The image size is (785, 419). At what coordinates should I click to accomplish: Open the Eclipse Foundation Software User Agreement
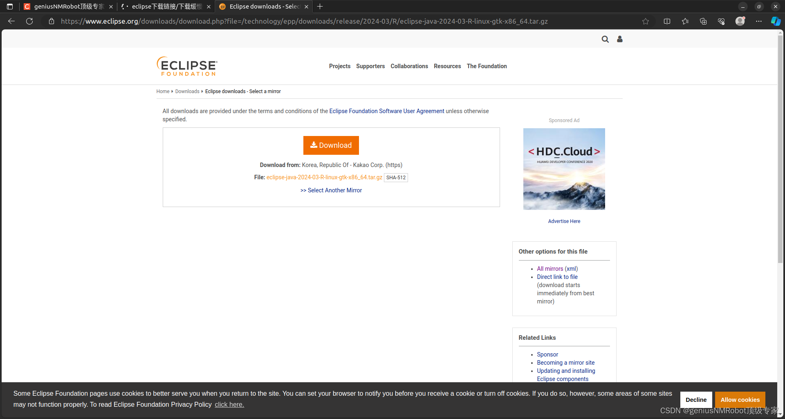(x=387, y=111)
